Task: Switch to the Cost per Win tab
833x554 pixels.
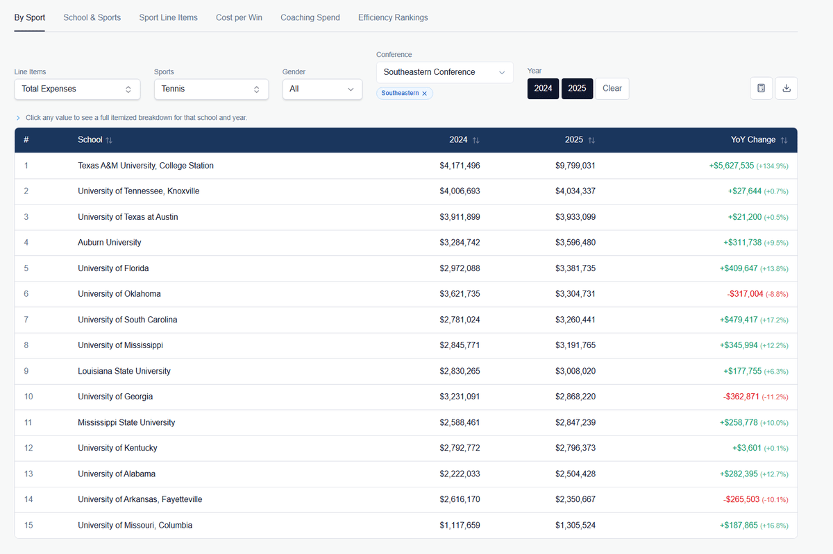Action: point(239,17)
